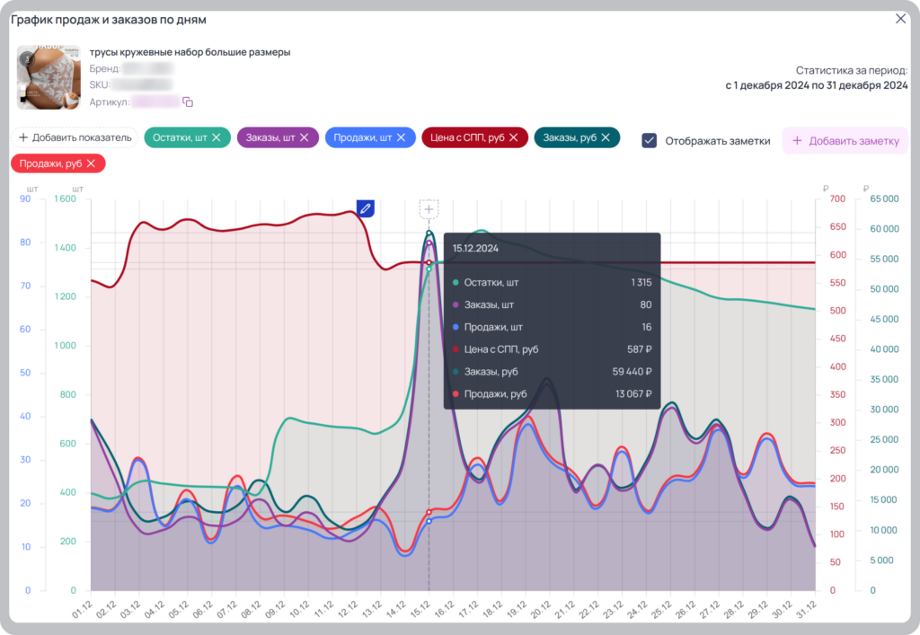The width and height of the screenshot is (920, 635).
Task: Remove the Остатки, шт indicator chip
Action: [x=217, y=137]
